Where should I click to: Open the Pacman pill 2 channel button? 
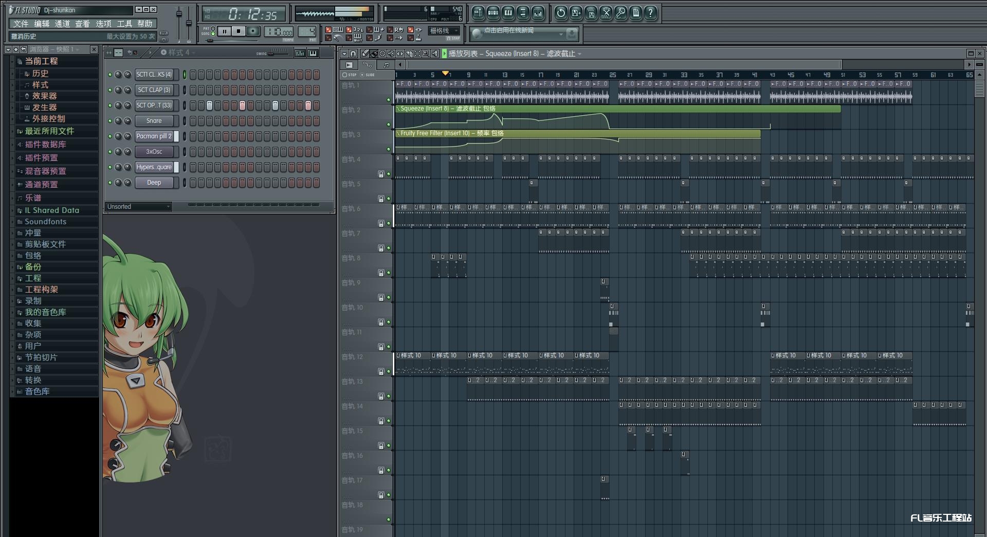[x=154, y=136]
